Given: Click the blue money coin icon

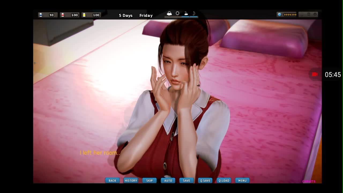Looking at the screenshot, I should coord(279,14).
